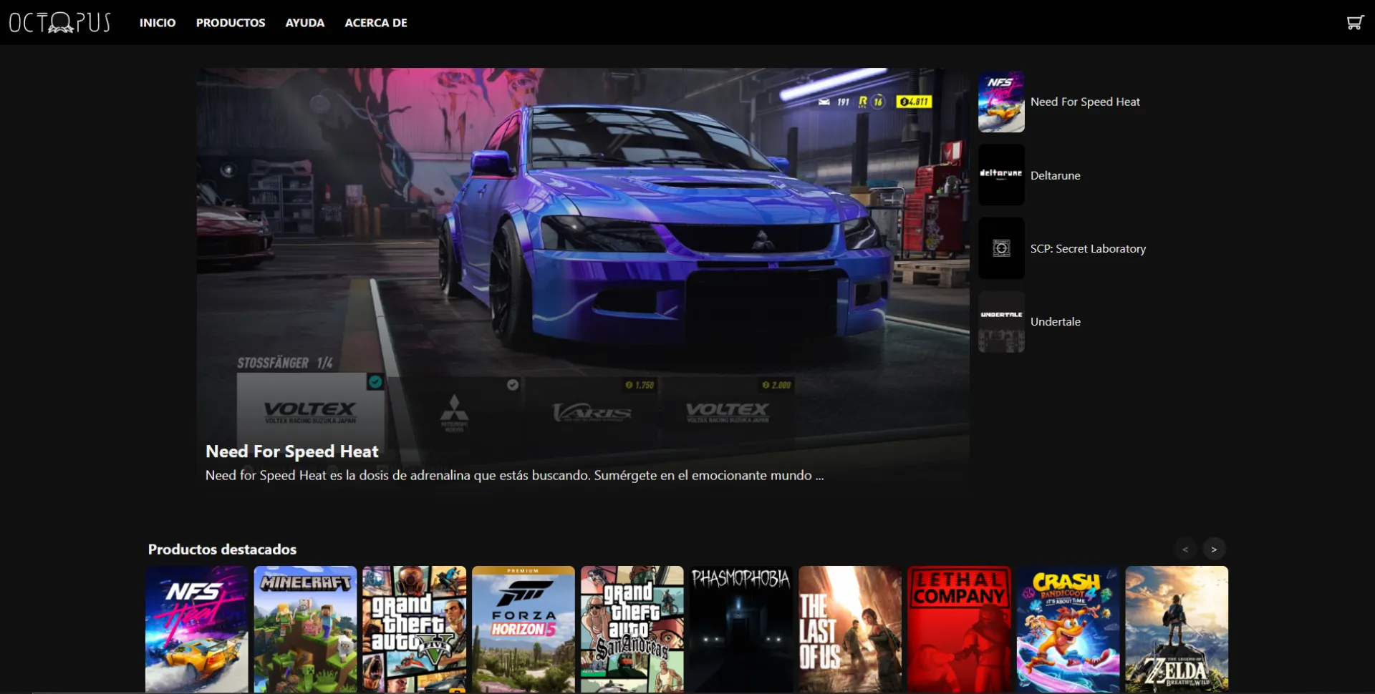Select the Zelda Breath of the Wild cover

click(x=1177, y=630)
